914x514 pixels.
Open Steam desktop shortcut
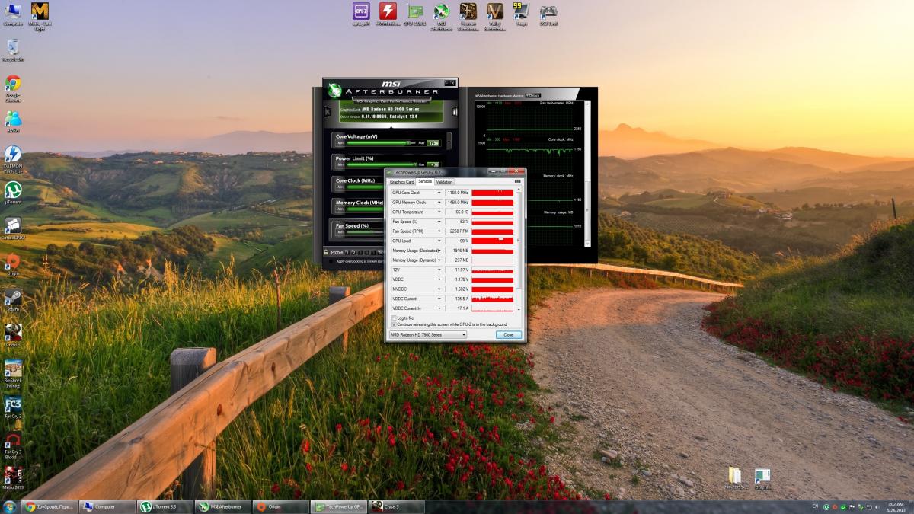(x=13, y=297)
